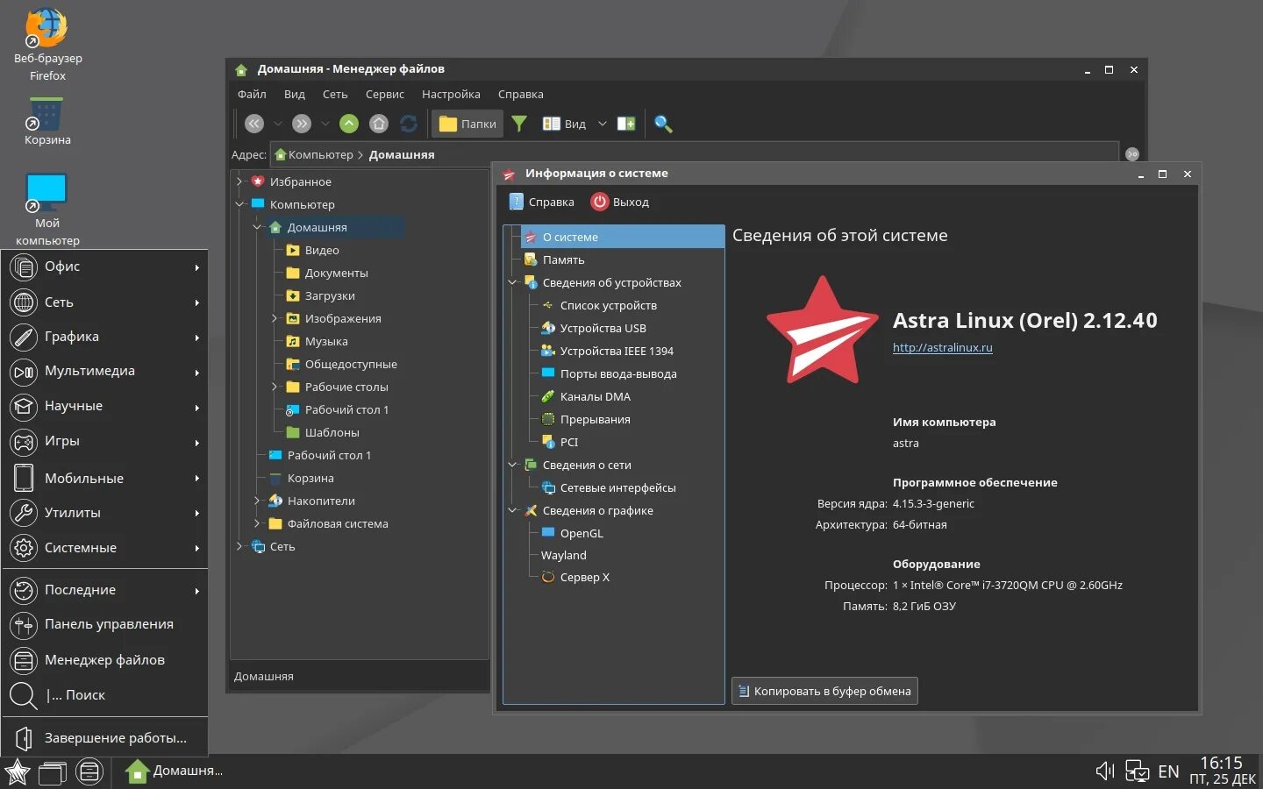The image size is (1263, 789).
Task: Select Память in system info tree
Action: click(x=563, y=259)
